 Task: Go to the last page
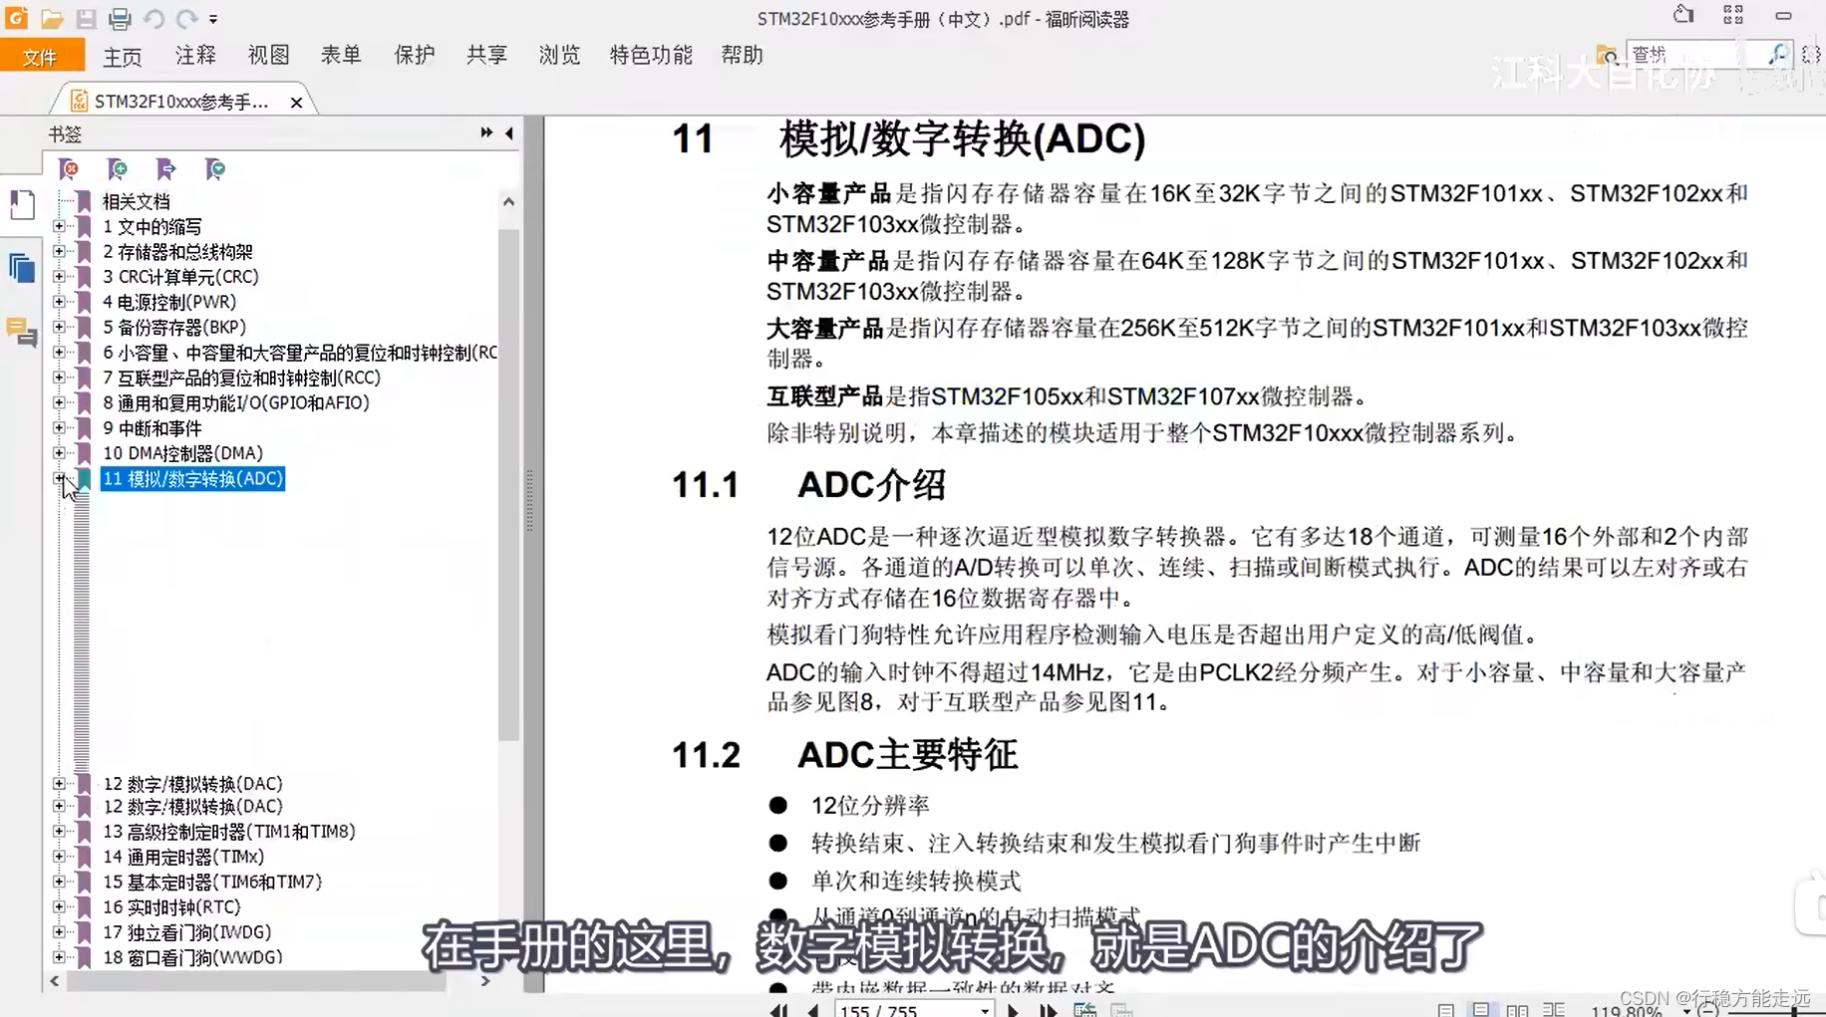(x=1049, y=1010)
